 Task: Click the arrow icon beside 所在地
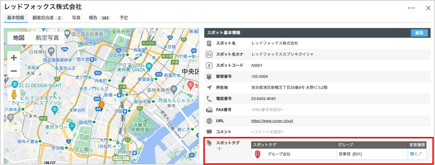pos(209,87)
